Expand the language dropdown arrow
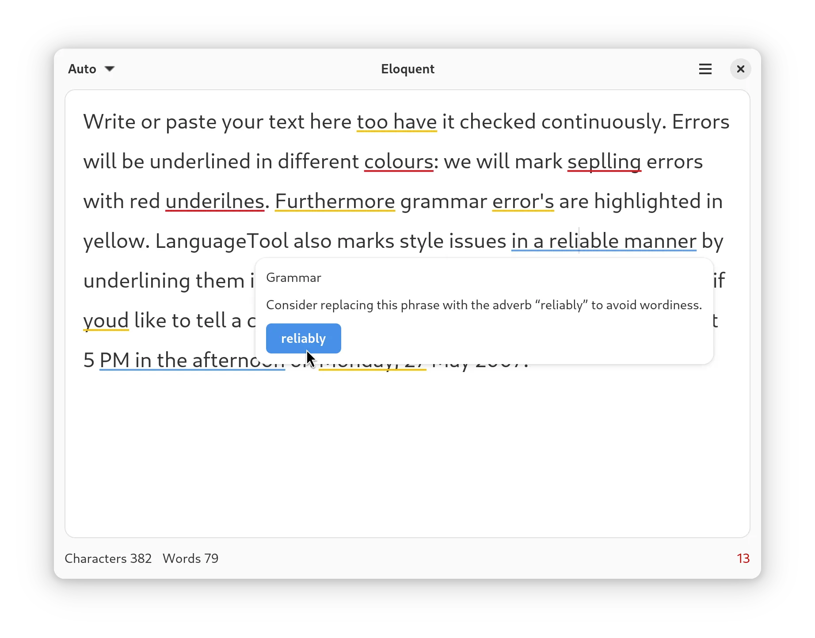The height and width of the screenshot is (638, 815). pyautogui.click(x=110, y=69)
